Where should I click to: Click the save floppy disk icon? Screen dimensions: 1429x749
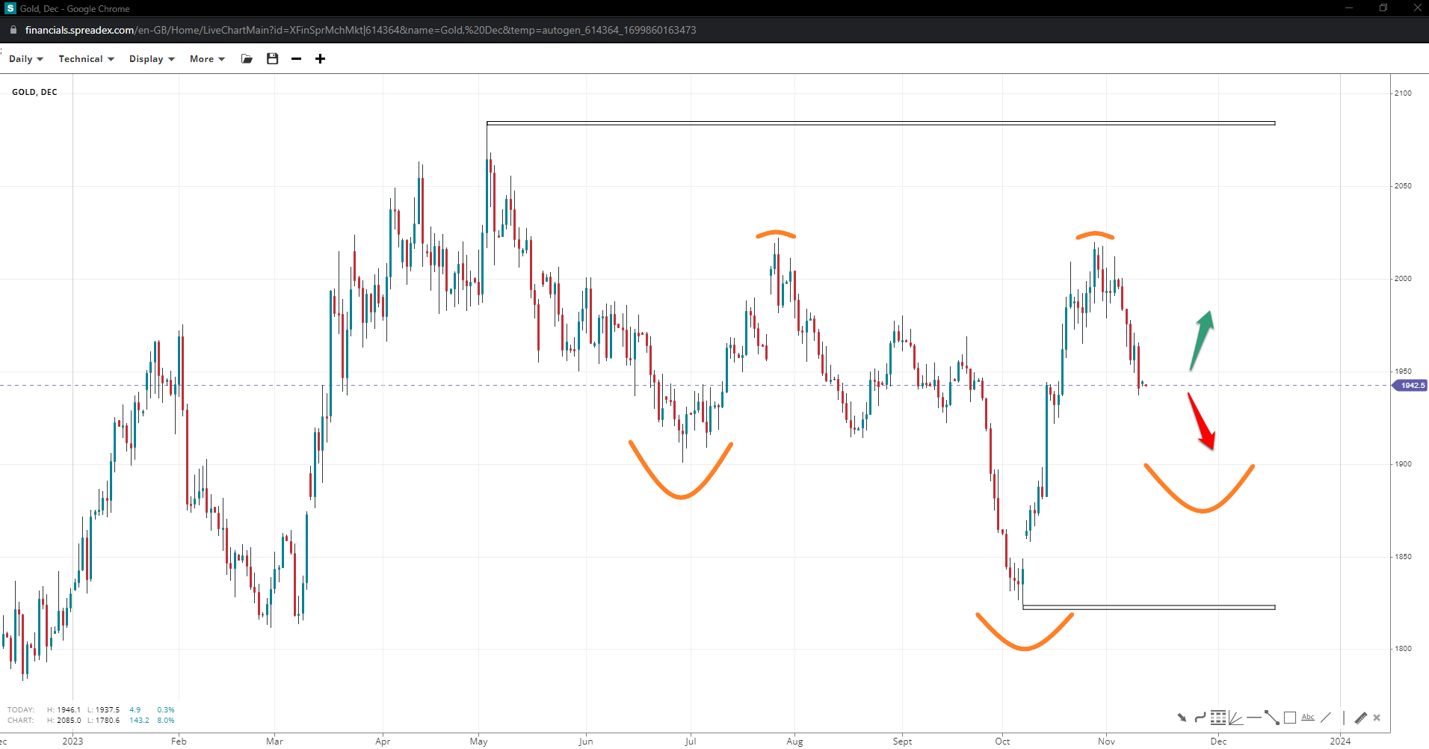(272, 59)
